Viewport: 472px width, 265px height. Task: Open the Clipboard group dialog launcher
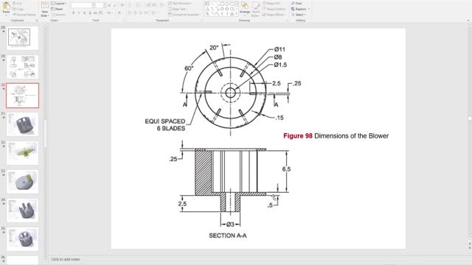[x=37, y=21]
